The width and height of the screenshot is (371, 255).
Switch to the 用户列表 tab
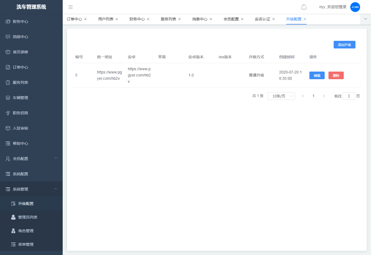tap(105, 19)
